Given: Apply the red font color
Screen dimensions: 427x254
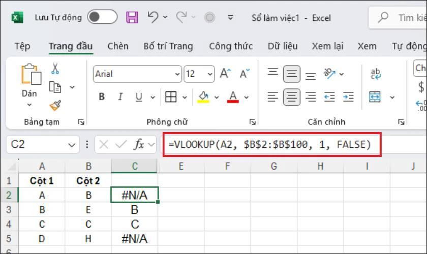Looking at the screenshot, I should coord(233,97).
